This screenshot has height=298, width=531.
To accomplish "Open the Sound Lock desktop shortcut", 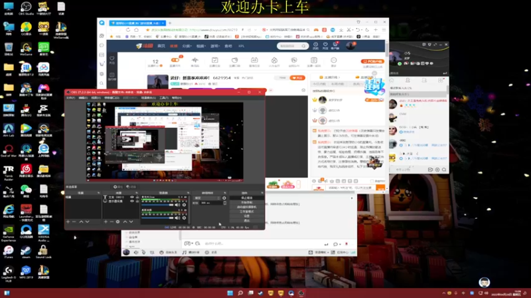I will [44, 252].
